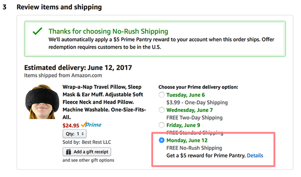Open the Details link for Prime Pantry reward
Image resolution: width=301 pixels, height=177 pixels.
255,156
